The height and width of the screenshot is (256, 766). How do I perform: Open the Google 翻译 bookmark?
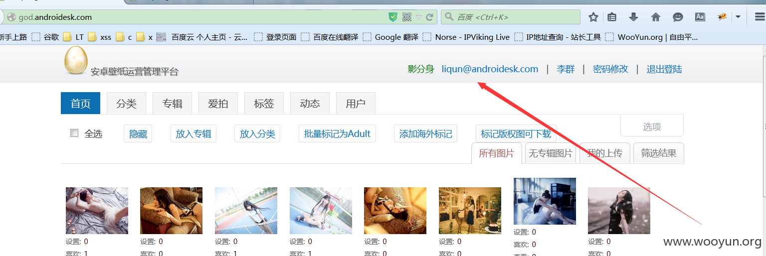tap(390, 37)
